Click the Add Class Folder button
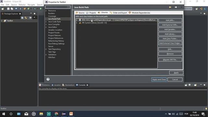Viewport: 208px width, 117px height. (170, 39)
